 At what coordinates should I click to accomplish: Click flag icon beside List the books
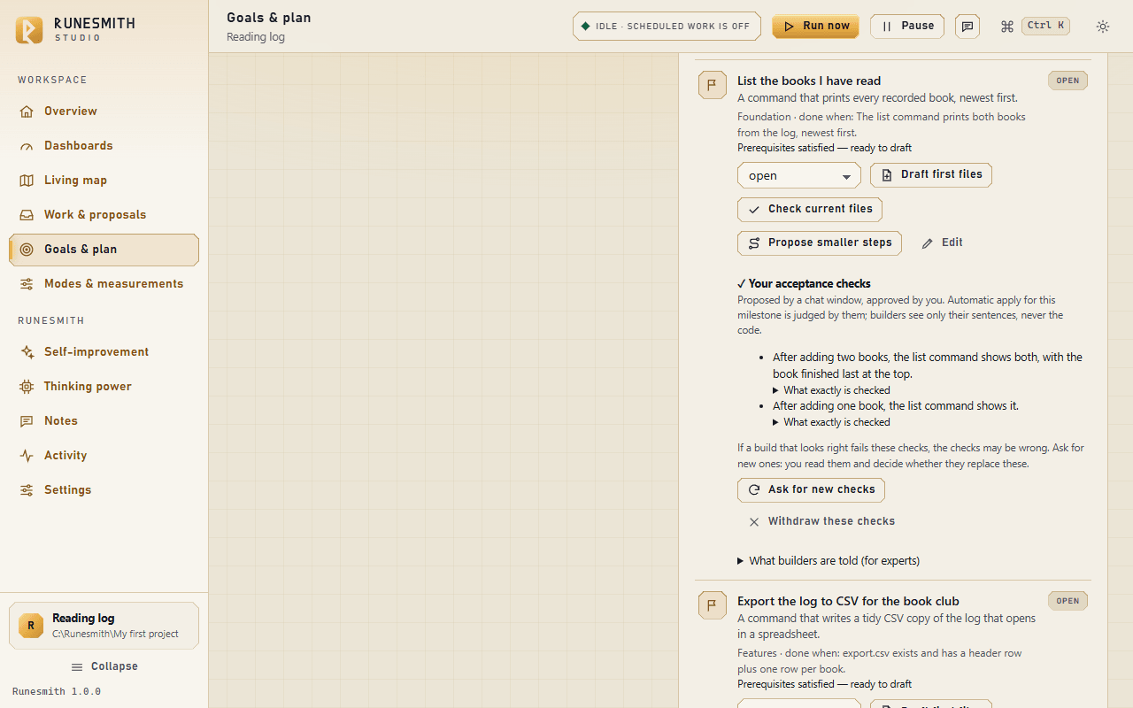pyautogui.click(x=713, y=85)
